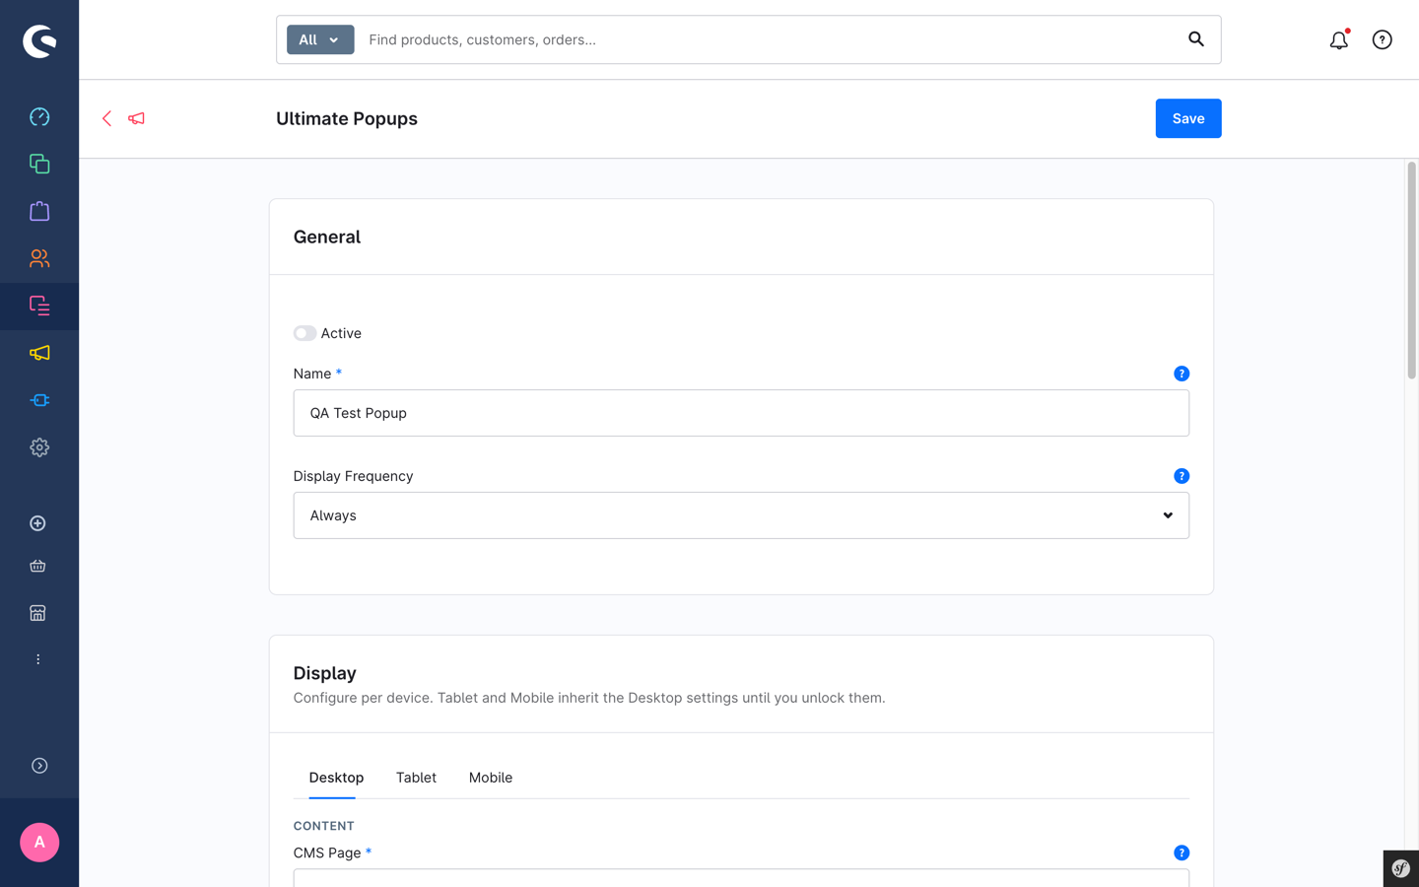Open the user avatar A menu
This screenshot has width=1419, height=887.
click(39, 843)
